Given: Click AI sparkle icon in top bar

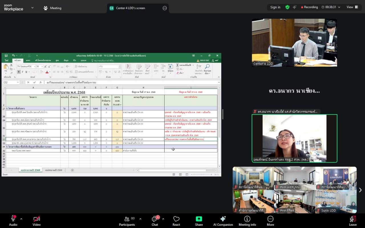Looking at the screenshot, I should [x=295, y=7].
